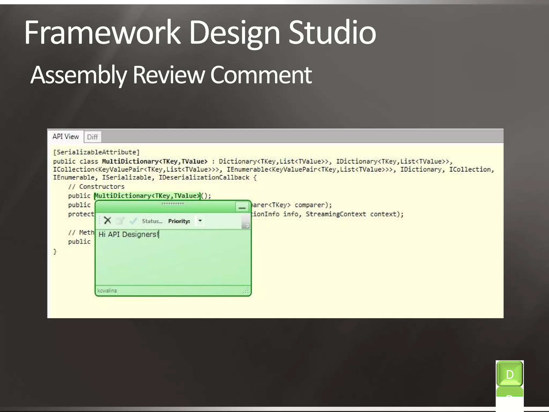This screenshot has width=549, height=412.
Task: Click the comment toolbar's left grip handle
Action: (99, 221)
